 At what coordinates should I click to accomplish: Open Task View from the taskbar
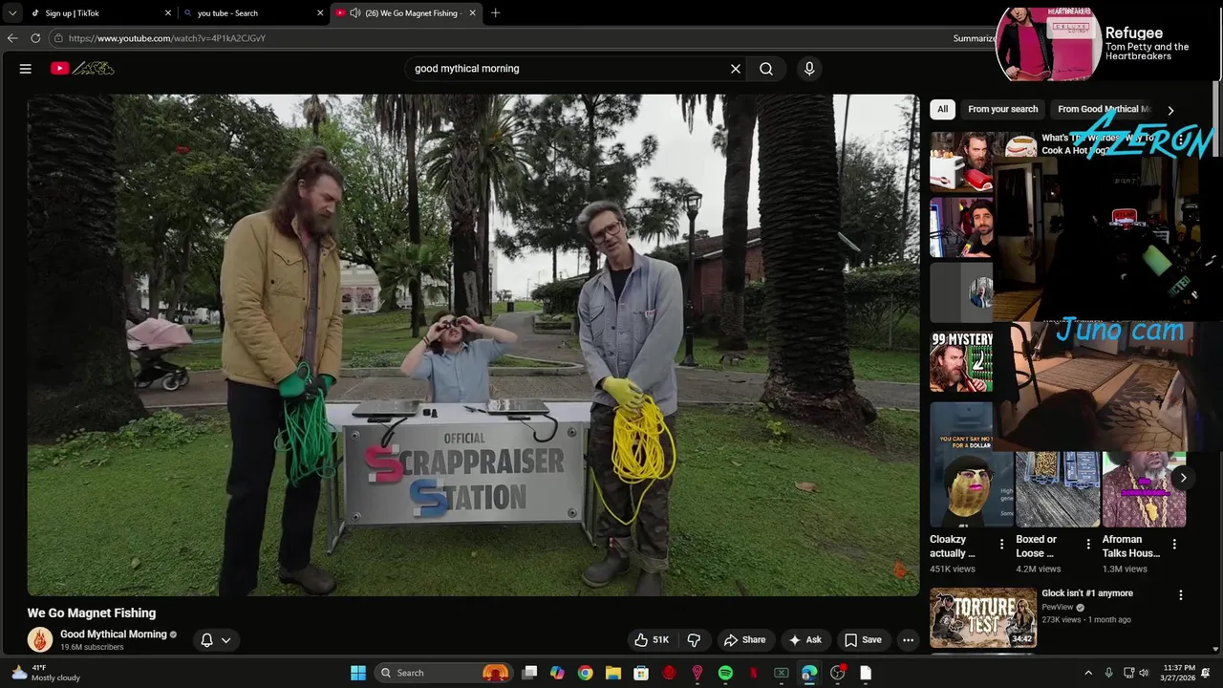(x=529, y=673)
